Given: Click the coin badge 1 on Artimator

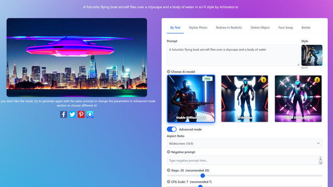Looking at the screenshot, I should pyautogui.click(x=263, y=80).
